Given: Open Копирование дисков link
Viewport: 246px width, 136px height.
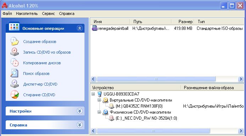Looking at the screenshot, I should click(42, 63).
